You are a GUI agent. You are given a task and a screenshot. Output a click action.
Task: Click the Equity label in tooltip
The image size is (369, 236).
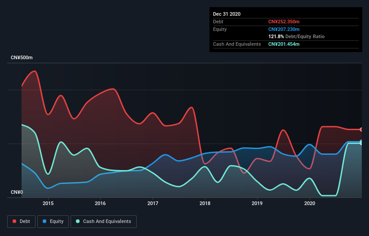point(220,29)
